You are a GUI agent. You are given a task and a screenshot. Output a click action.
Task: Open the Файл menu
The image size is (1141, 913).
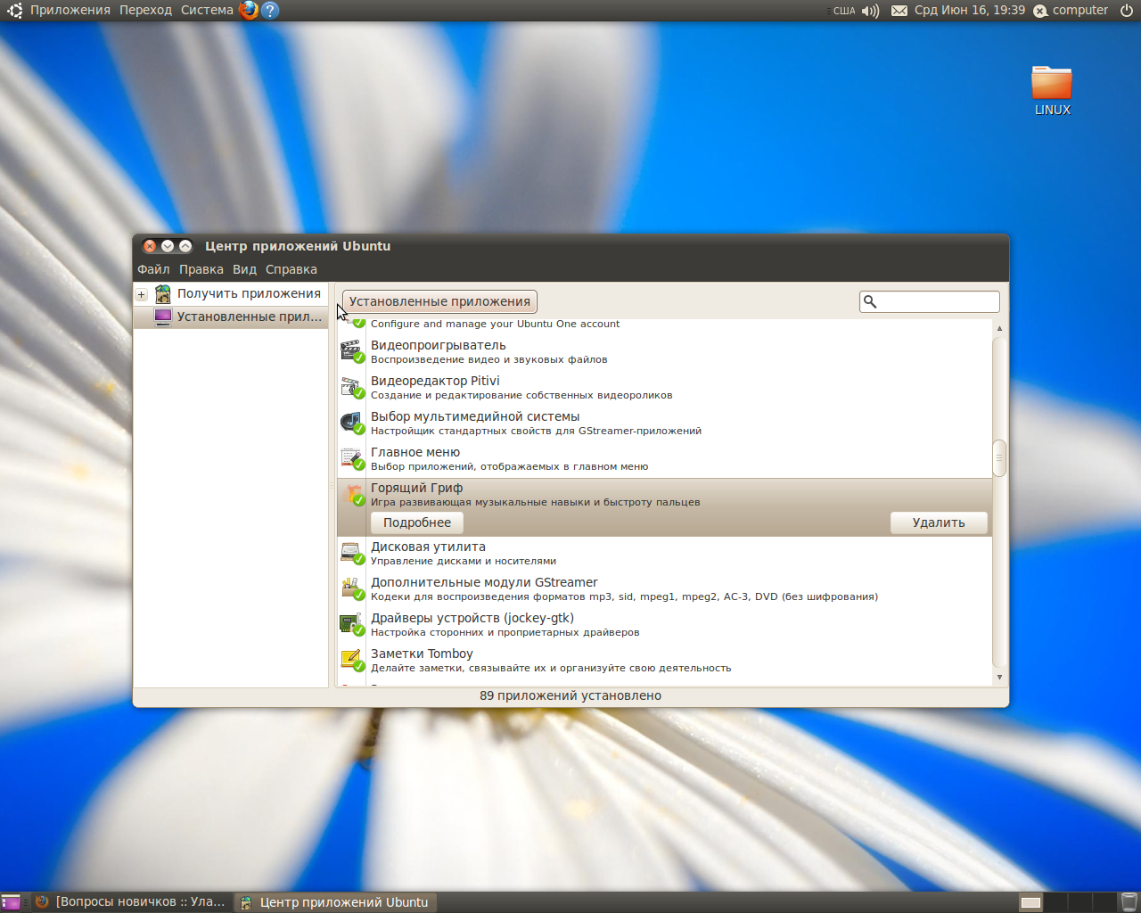click(153, 269)
